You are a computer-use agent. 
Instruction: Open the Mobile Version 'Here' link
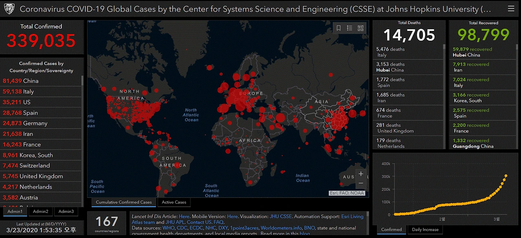[x=232, y=216]
